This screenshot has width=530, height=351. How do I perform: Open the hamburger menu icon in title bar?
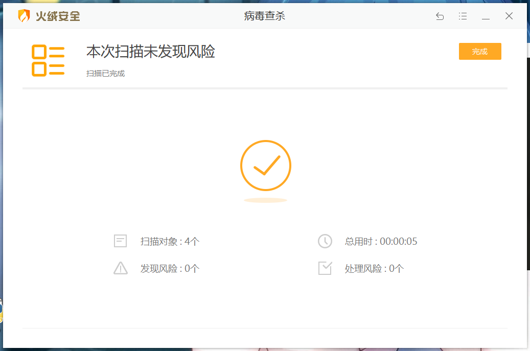point(463,16)
